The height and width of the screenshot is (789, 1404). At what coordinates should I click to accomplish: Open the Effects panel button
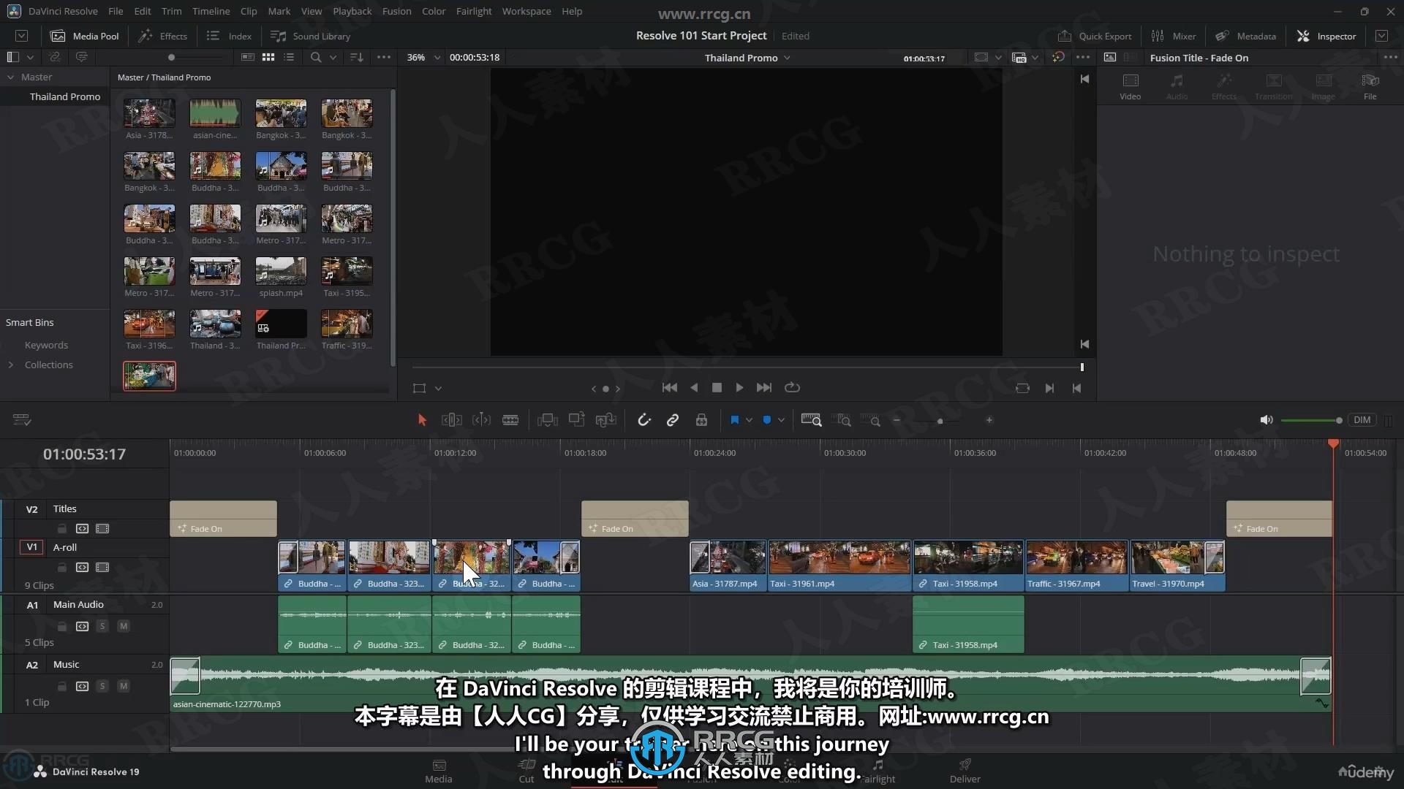[162, 36]
